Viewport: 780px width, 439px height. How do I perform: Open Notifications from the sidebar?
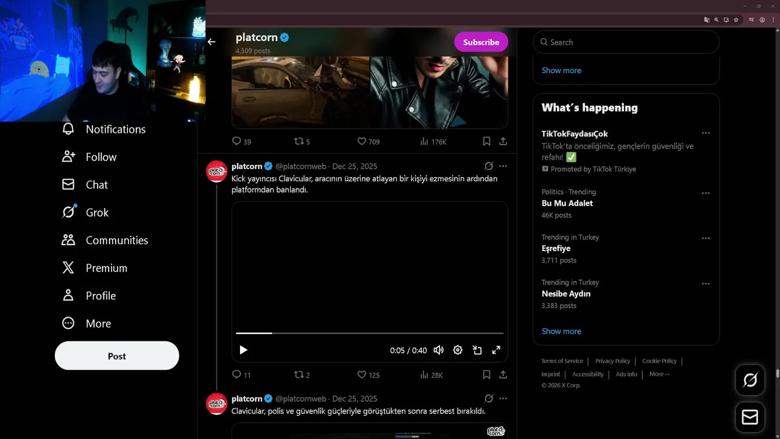pyautogui.click(x=105, y=129)
